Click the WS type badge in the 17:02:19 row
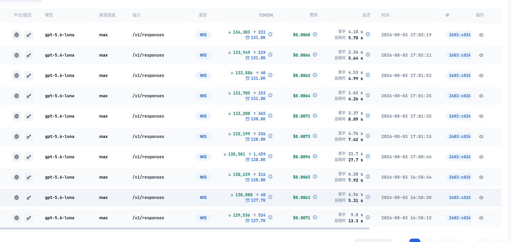 (x=203, y=35)
